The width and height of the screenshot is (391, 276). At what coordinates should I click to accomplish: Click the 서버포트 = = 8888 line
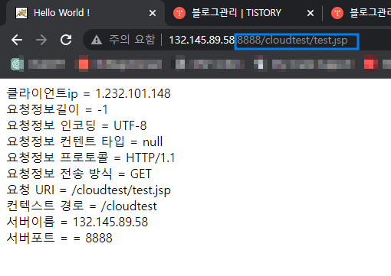pos(59,238)
